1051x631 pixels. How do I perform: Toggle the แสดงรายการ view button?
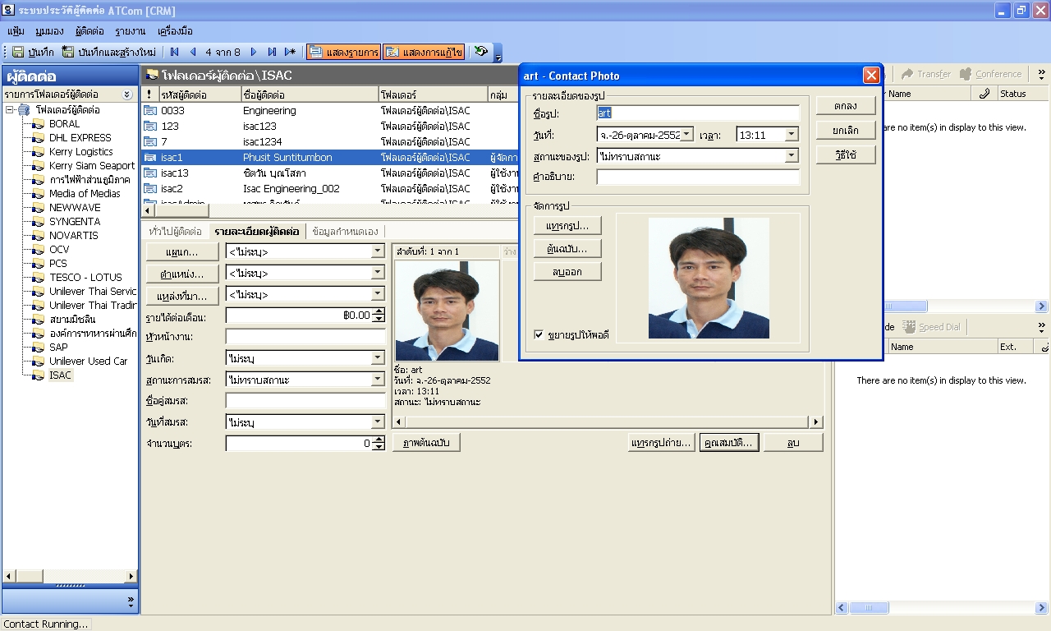(x=345, y=51)
